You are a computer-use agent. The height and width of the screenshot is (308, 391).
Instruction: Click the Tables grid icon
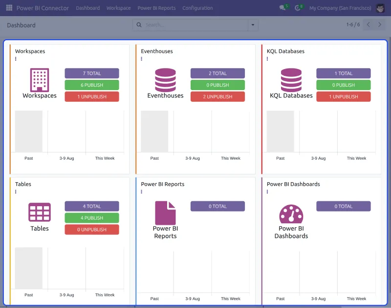click(39, 212)
